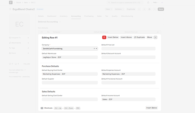Viewport: 195px width, 113px height.
Task: Click Insert Above button
Action: pos(126,37)
